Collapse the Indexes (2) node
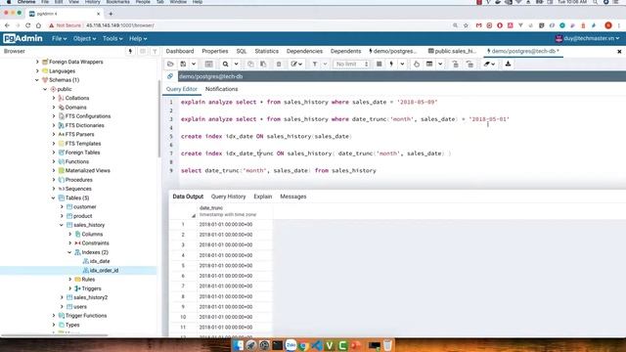The width and height of the screenshot is (626, 352). pyautogui.click(x=69, y=252)
